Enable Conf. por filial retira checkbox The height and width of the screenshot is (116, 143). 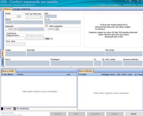coord(24,14)
